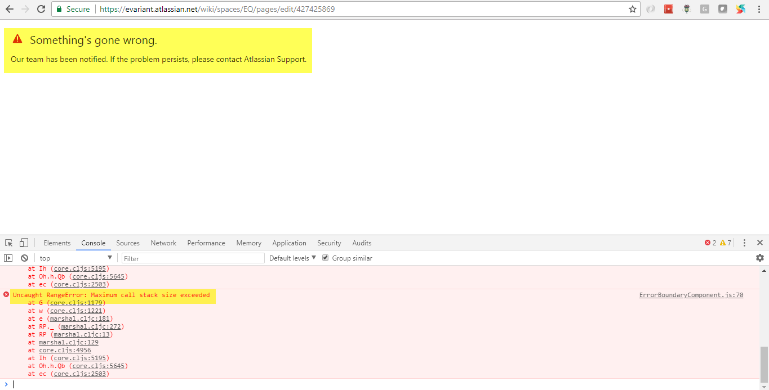Clear the console
The image size is (769, 390).
click(x=24, y=258)
